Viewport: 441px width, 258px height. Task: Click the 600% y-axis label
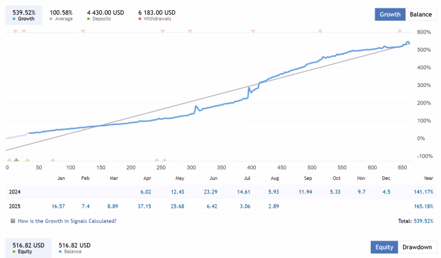[x=424, y=32]
